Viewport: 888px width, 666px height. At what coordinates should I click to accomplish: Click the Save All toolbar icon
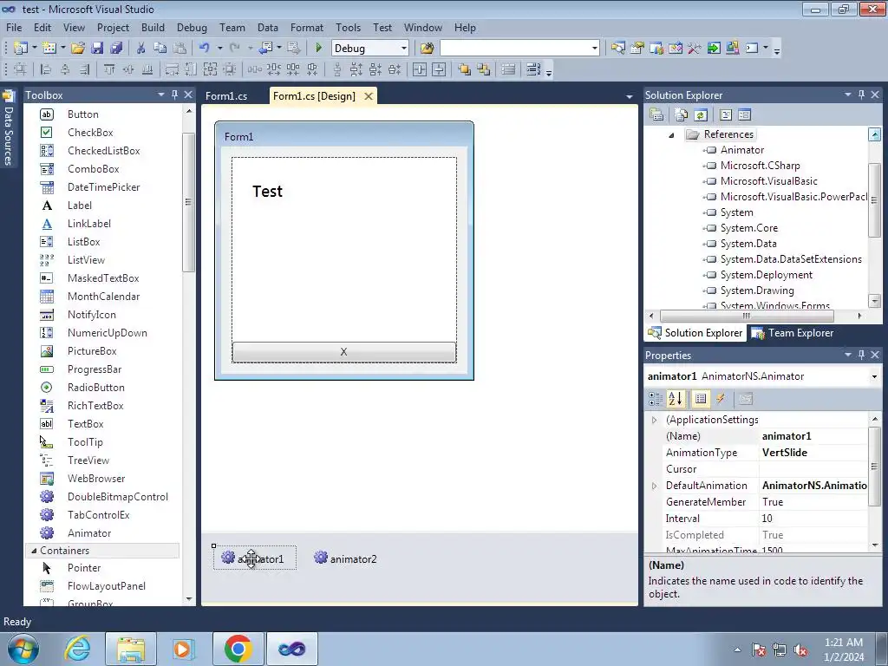(x=116, y=49)
